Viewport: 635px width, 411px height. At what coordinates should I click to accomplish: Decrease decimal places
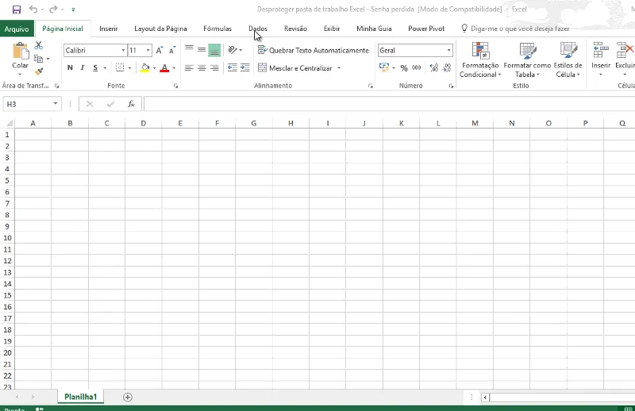click(447, 67)
